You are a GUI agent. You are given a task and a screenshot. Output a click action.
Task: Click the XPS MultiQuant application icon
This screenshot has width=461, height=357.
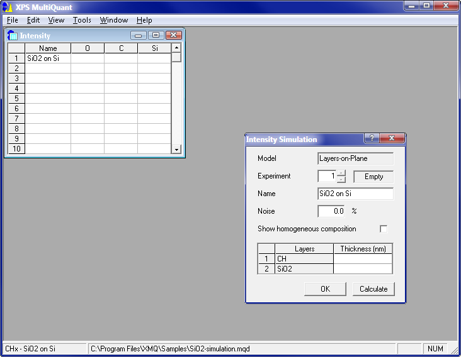(7, 5)
